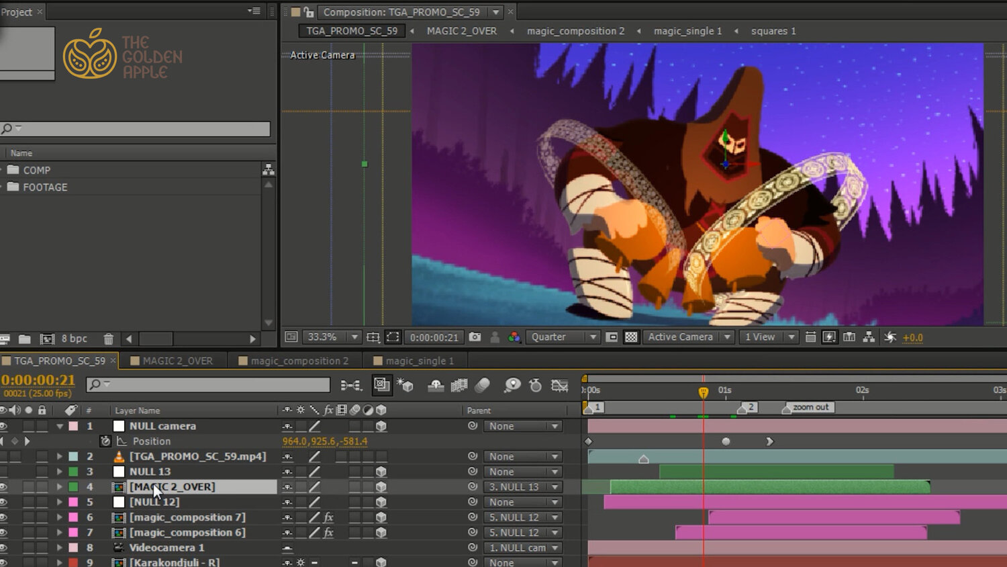The height and width of the screenshot is (567, 1007).
Task: Hide the NULL 12 layer
Action: (x=4, y=502)
